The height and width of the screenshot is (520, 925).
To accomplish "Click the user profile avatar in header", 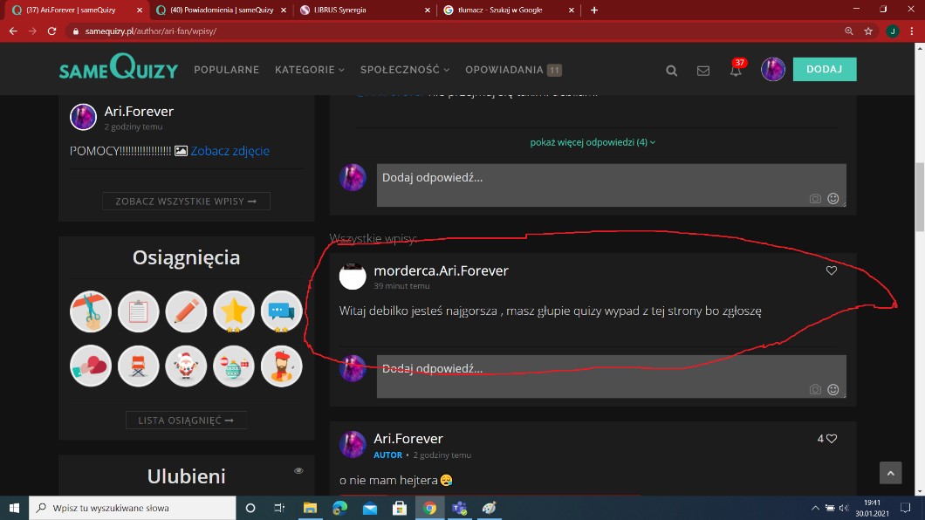I will 772,70.
